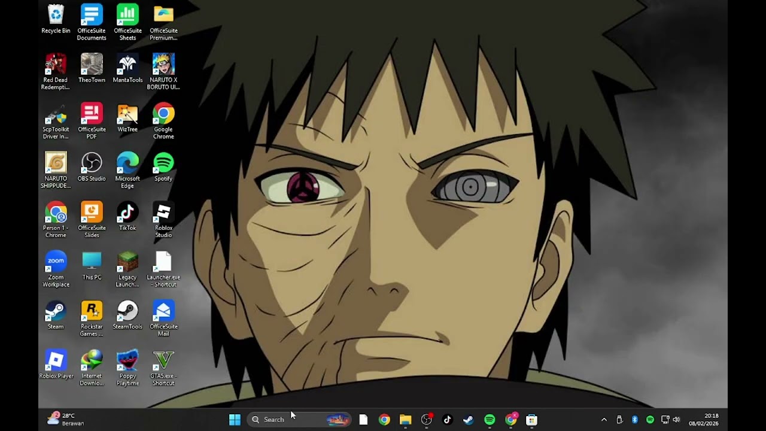
Task: Select the Internet Download Manager desktop shortcut
Action: click(92, 368)
